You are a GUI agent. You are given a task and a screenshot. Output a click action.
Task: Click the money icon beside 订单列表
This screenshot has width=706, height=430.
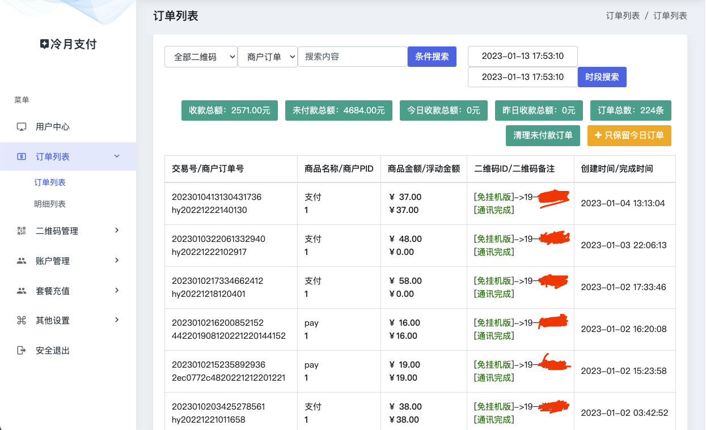22,157
